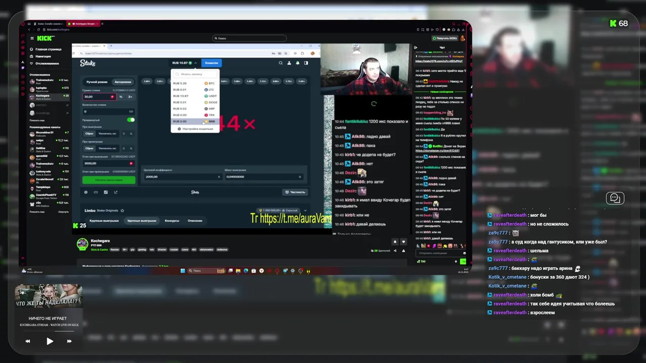Click taskbar search box «Поиск»

pyautogui.click(x=207, y=271)
